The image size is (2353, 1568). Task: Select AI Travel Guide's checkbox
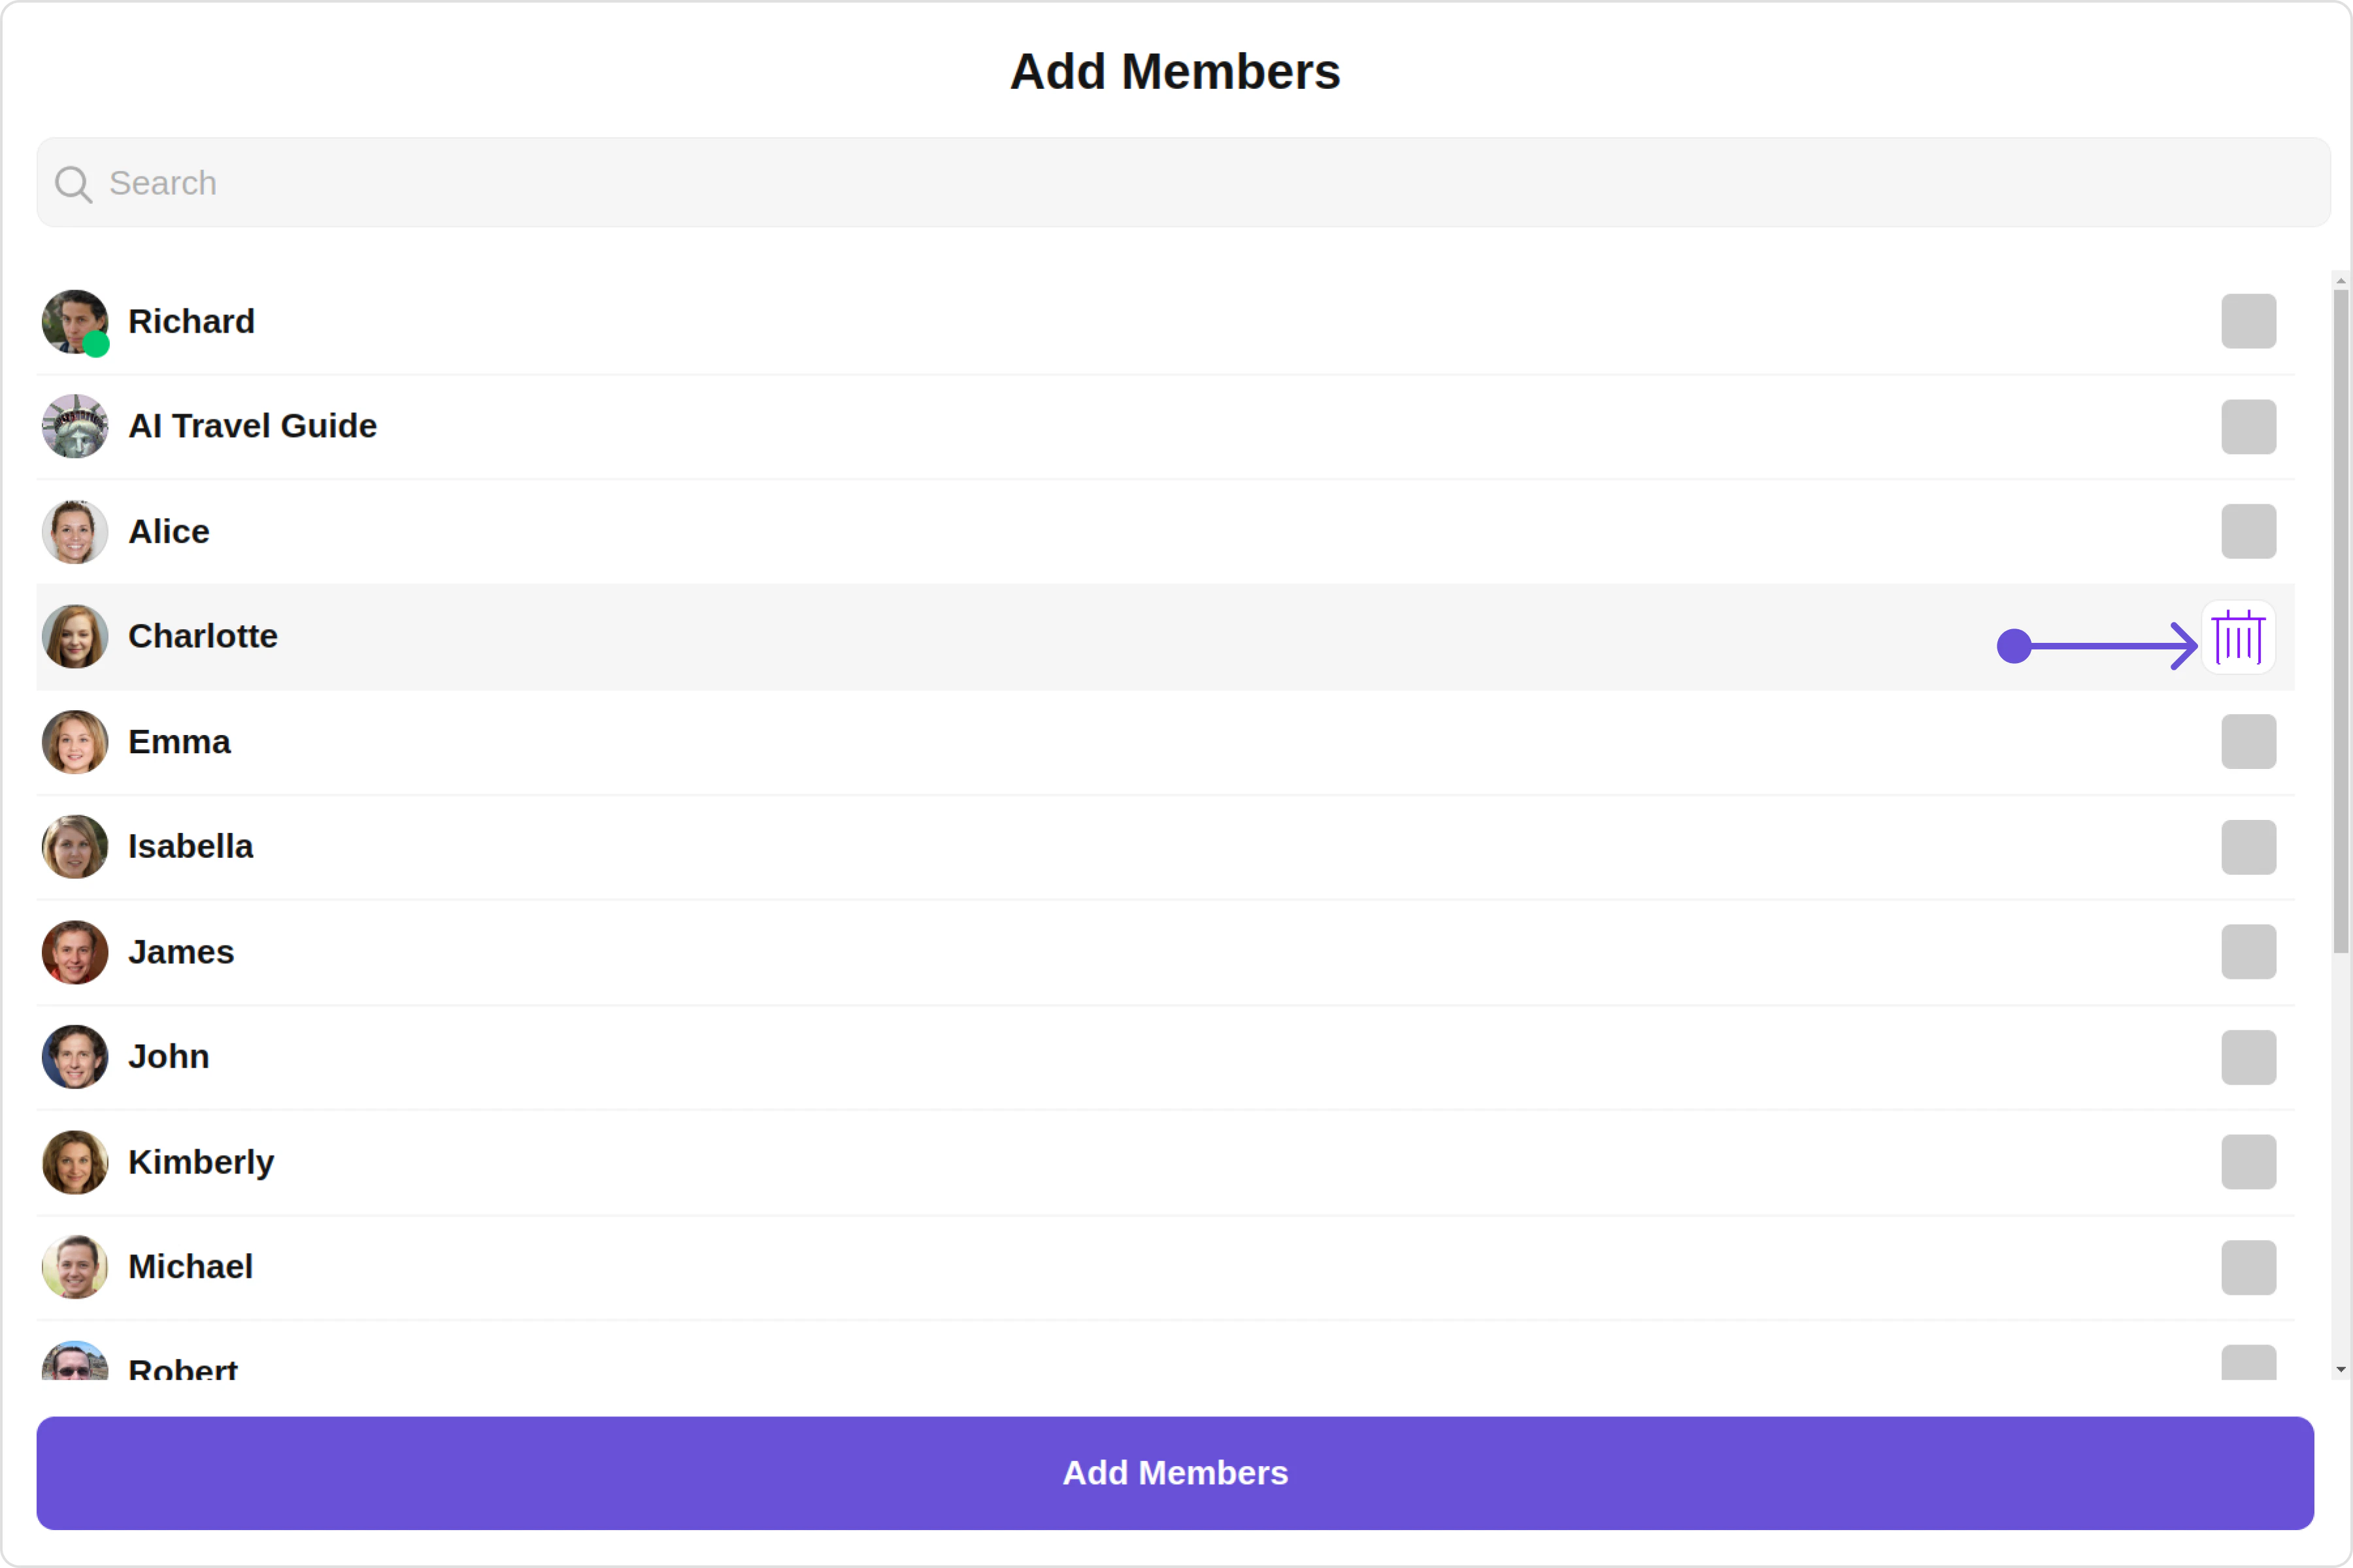point(2248,427)
